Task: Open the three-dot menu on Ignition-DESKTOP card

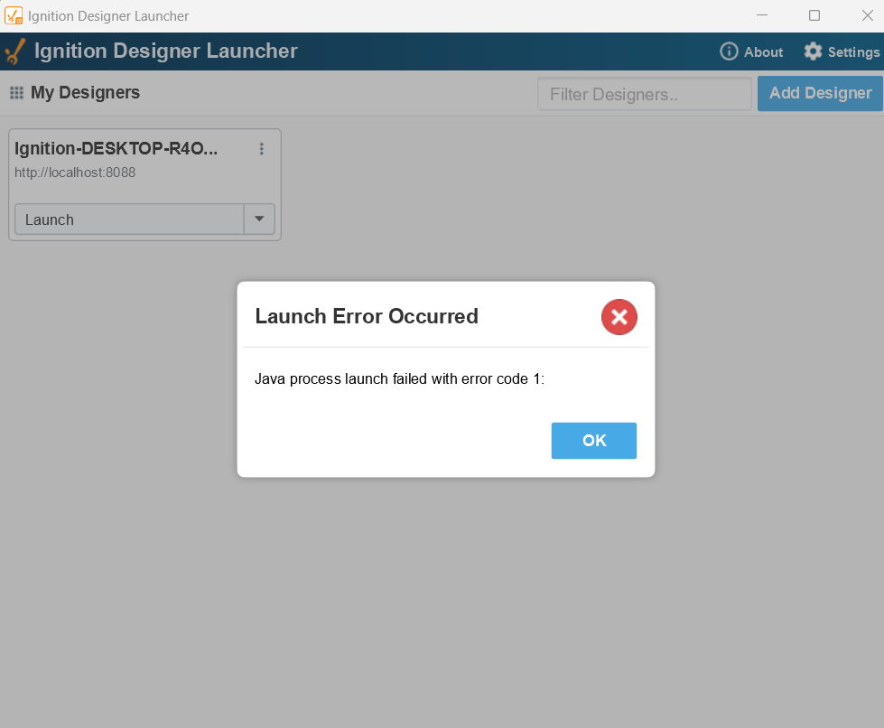Action: coord(261,148)
